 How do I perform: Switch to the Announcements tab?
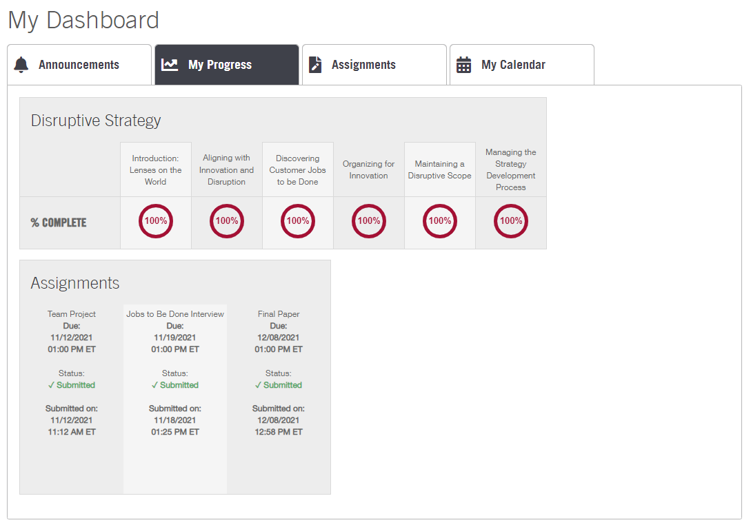(x=79, y=64)
